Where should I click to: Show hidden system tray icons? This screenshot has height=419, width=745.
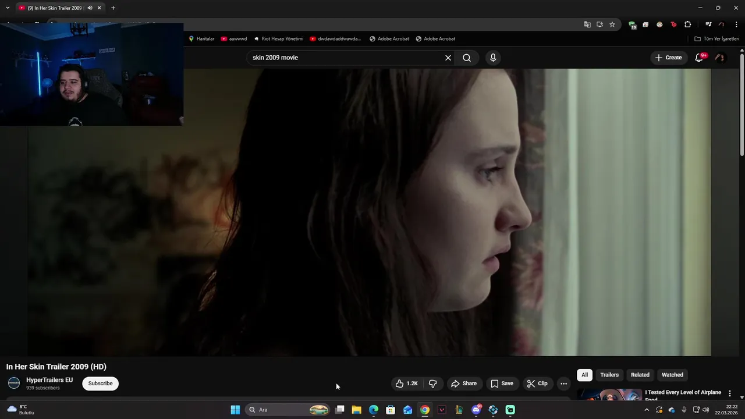(x=646, y=410)
